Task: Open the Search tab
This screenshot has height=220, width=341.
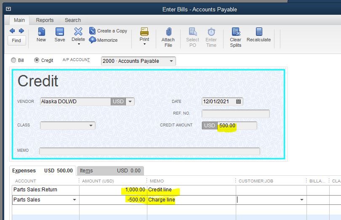Action: [x=73, y=20]
